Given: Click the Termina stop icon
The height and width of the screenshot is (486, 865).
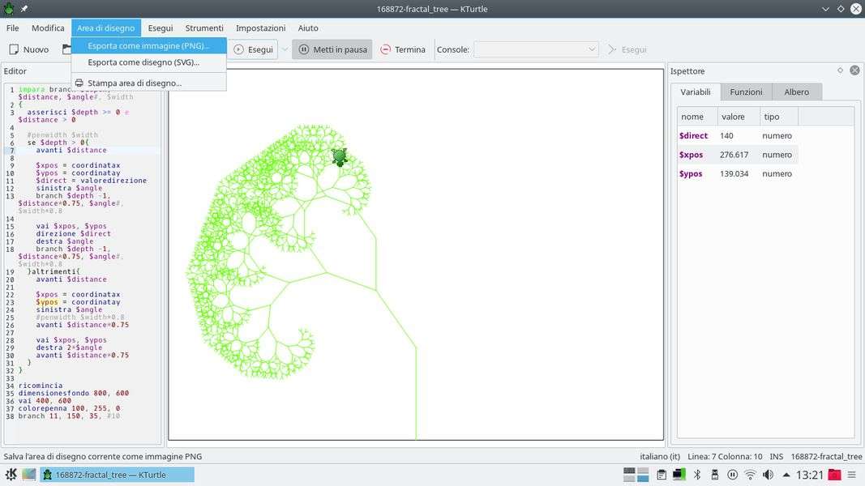Looking at the screenshot, I should click(x=385, y=49).
